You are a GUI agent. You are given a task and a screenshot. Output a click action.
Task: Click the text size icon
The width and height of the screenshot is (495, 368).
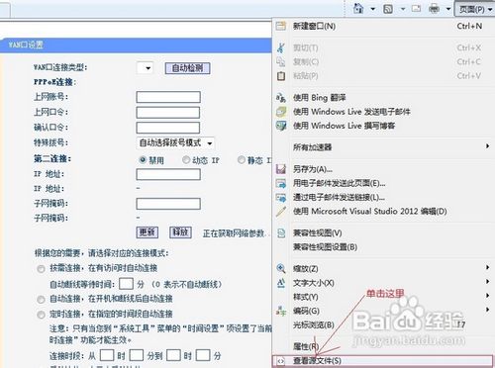coord(281,283)
